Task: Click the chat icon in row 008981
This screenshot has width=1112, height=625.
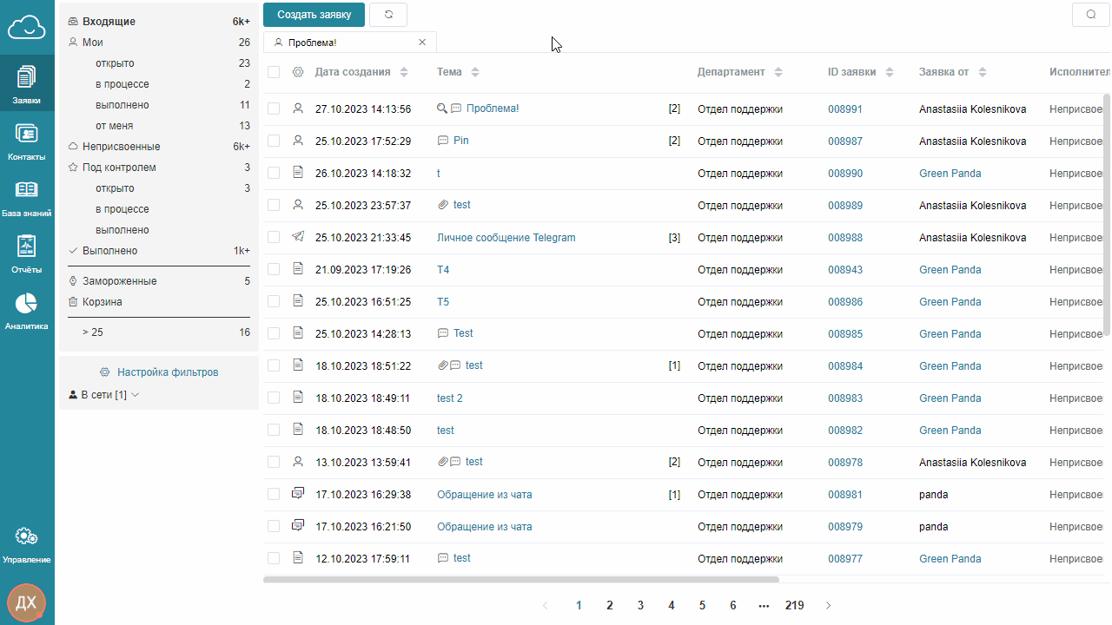Action: [x=298, y=494]
